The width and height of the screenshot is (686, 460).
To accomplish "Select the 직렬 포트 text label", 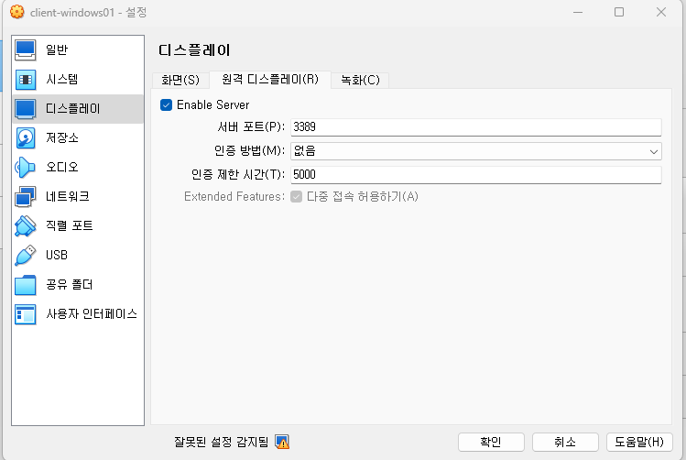I will pos(70,225).
